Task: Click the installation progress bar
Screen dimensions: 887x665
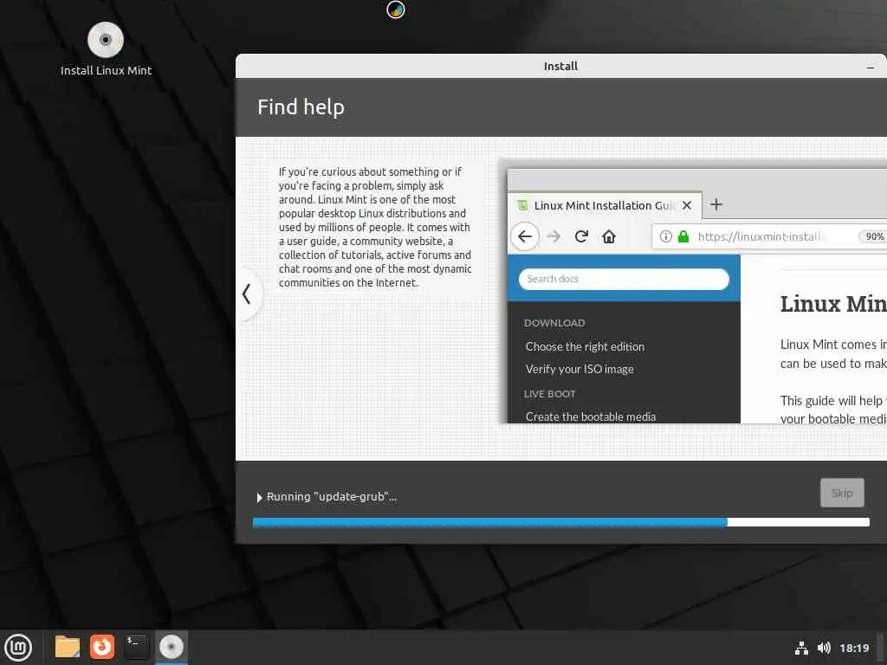Action: point(560,522)
